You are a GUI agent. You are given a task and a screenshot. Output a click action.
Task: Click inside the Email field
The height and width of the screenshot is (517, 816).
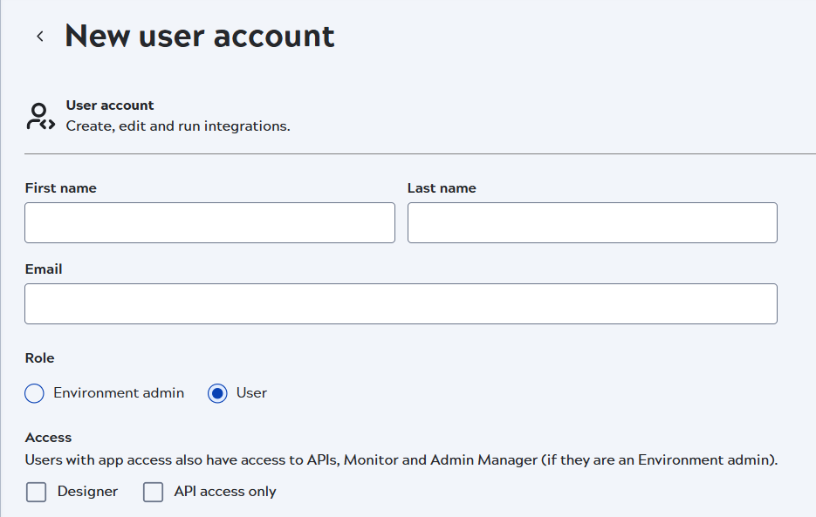[x=401, y=303]
